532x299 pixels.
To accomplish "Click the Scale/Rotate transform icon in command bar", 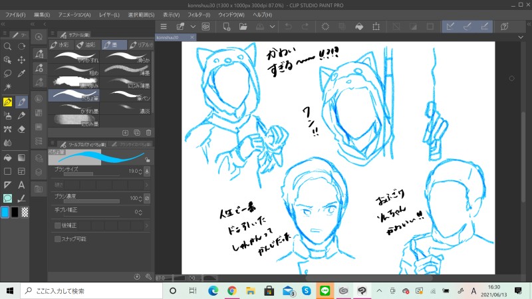I will [x=376, y=27].
